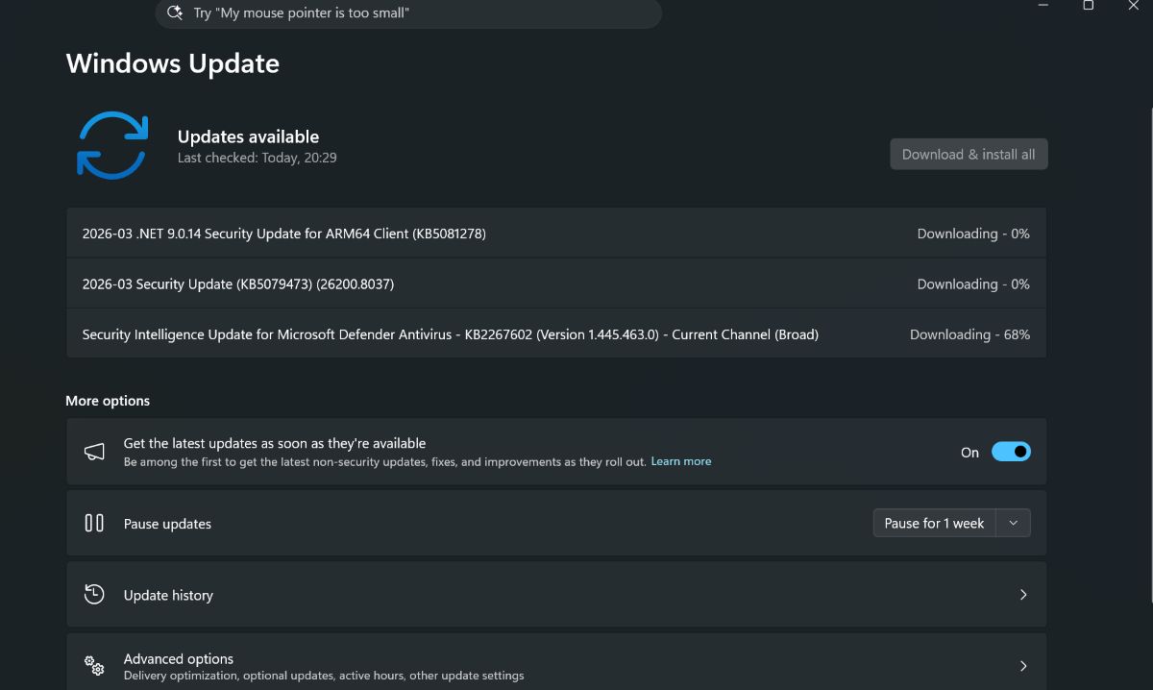Follow the Learn more link

pyautogui.click(x=681, y=461)
